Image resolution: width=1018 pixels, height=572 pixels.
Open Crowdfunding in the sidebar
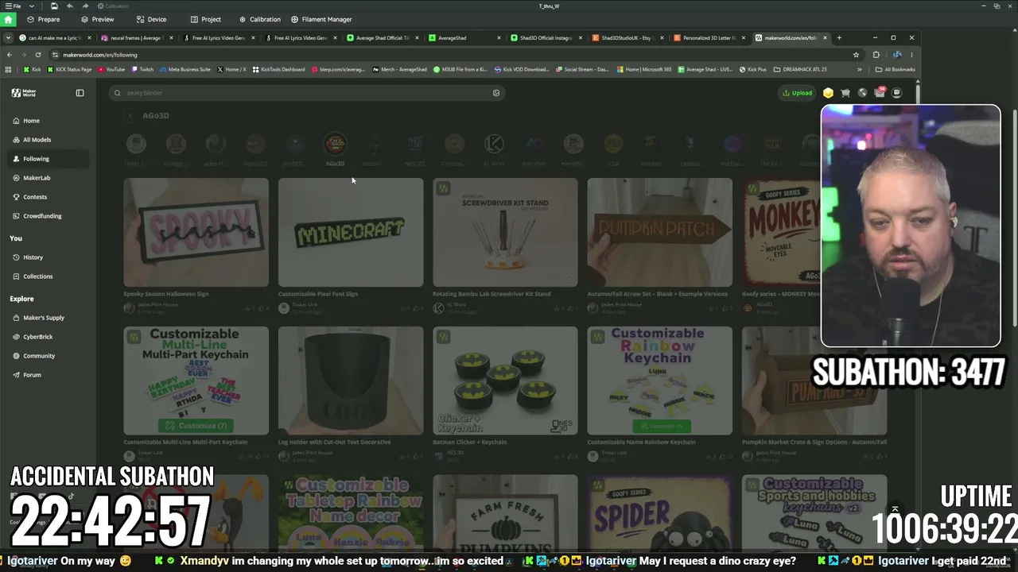coord(48,216)
